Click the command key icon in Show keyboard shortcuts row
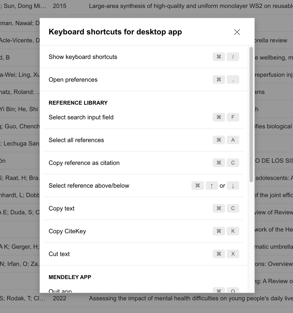Viewport: 293px width, 313px height. point(219,57)
